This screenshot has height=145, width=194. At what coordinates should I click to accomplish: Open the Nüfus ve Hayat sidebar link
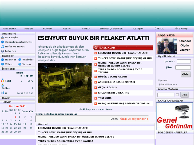click(x=15, y=47)
